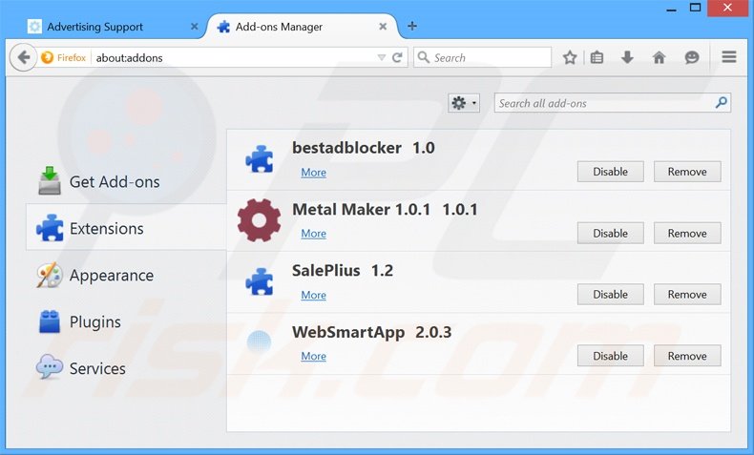754x455 pixels.
Task: Switch to the Advertising Support tab
Action: click(113, 27)
